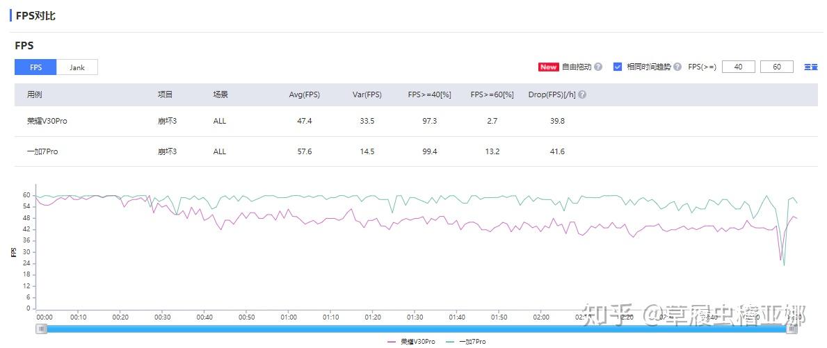
Task: Click help icon next to 自由拖动
Action: click(598, 67)
